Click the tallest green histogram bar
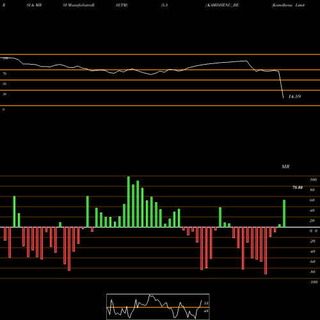 point(129,202)
